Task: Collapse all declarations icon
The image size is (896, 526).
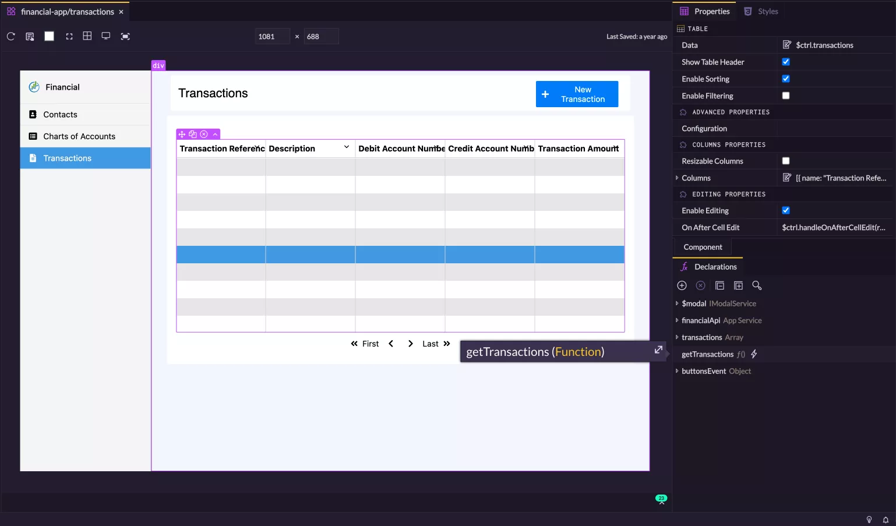Action: point(720,285)
